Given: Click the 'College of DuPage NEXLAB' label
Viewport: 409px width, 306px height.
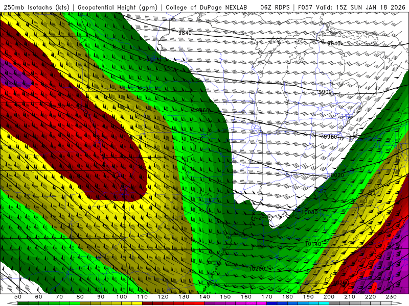Looking at the screenshot, I should pos(207,8).
